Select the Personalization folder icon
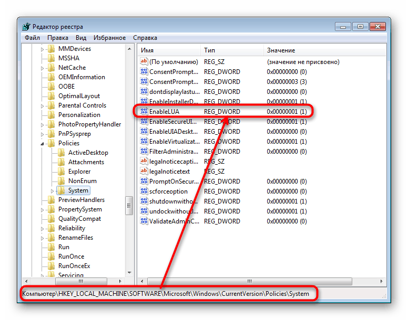This screenshot has height=320, width=408. pos(52,115)
